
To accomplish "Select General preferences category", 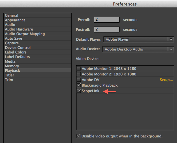I will pyautogui.click(x=37, y=15).
